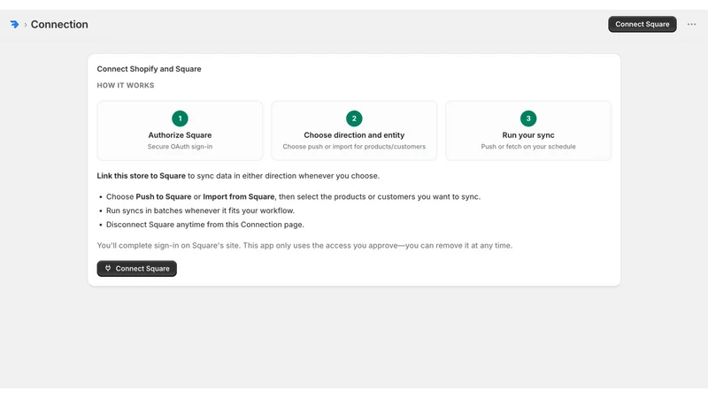
Task: Select the Choose direction and entity title
Action: pos(354,135)
